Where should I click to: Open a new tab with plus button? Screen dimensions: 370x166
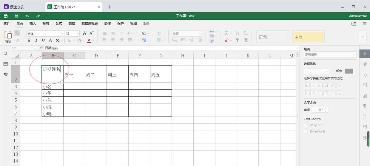[110, 7]
